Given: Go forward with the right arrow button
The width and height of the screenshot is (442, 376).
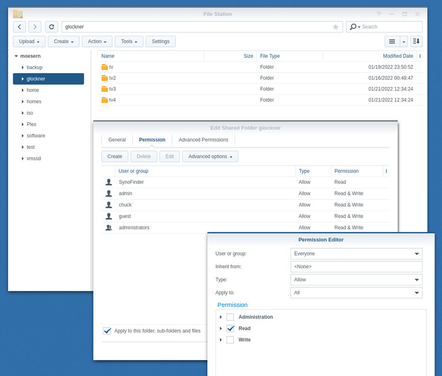Looking at the screenshot, I should 35,27.
